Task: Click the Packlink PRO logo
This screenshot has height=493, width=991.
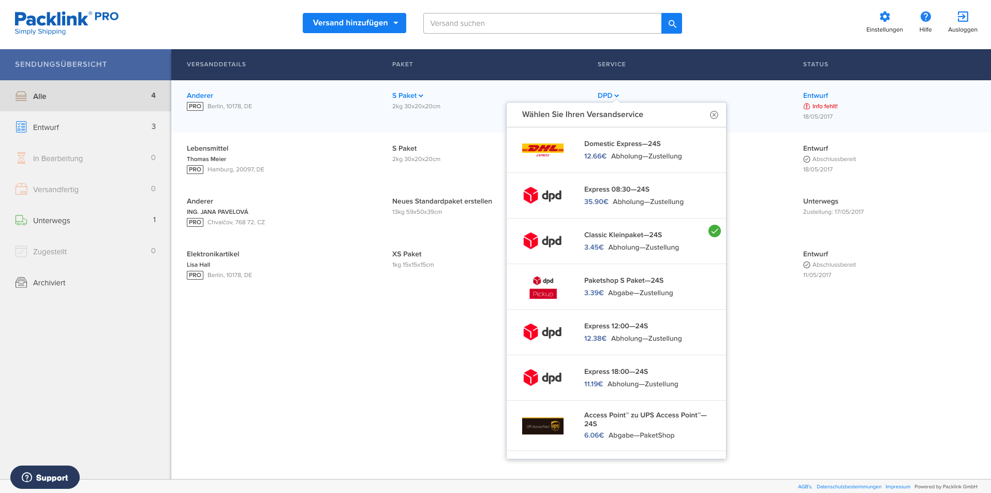Action: pos(66,23)
